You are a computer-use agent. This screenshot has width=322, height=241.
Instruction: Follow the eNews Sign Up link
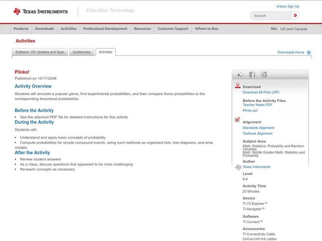[x=287, y=6]
